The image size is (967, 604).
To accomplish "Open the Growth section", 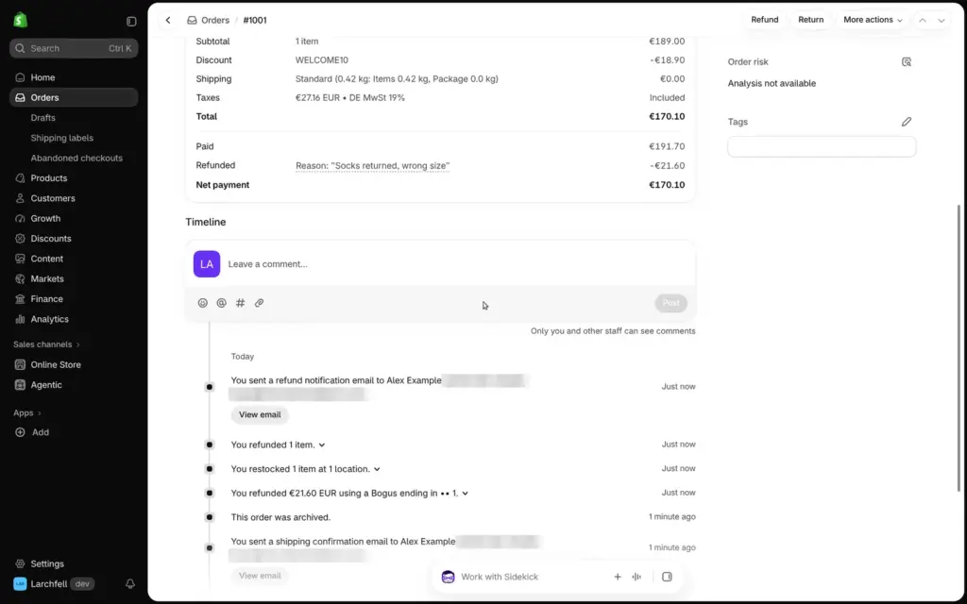I will [x=74, y=218].
